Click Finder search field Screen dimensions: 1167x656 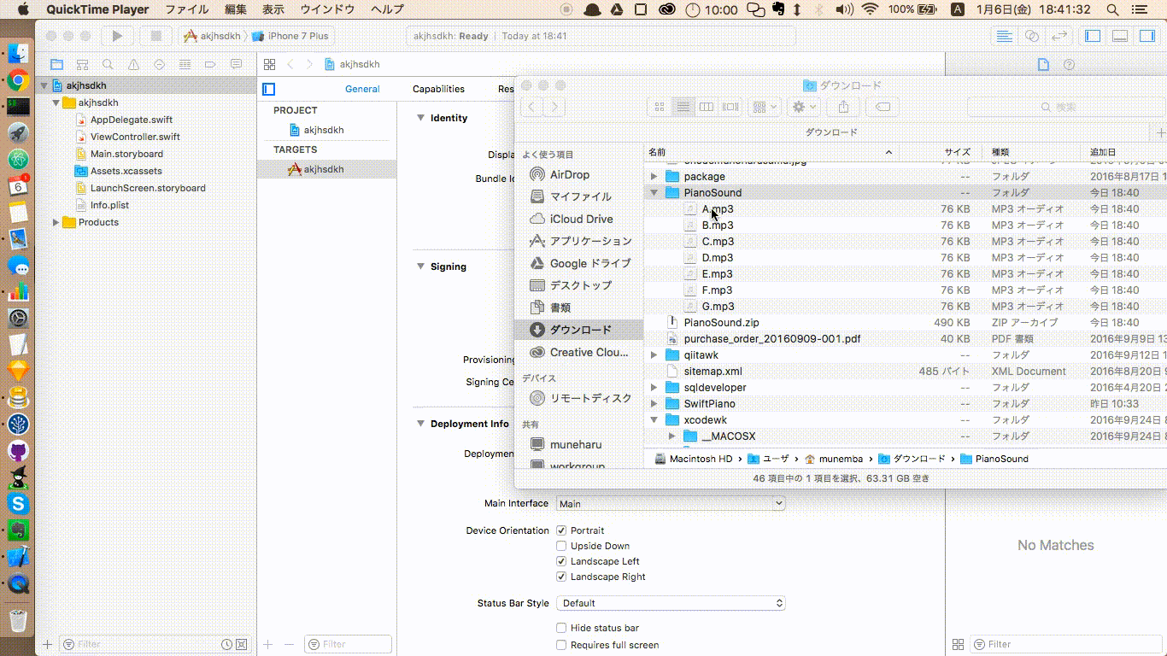(1065, 107)
